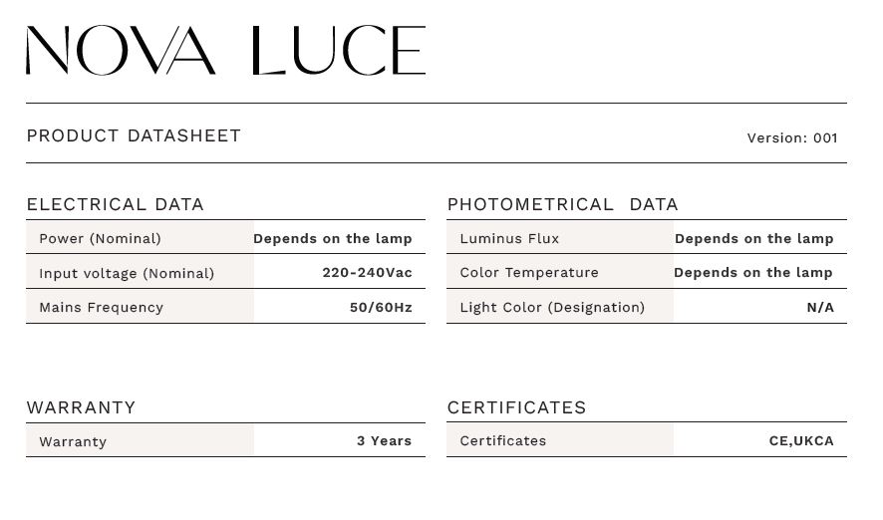The width and height of the screenshot is (883, 520).
Task: Select the Light Color (Designation) label
Action: (x=552, y=308)
